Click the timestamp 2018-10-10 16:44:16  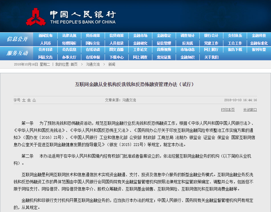coord(240,100)
